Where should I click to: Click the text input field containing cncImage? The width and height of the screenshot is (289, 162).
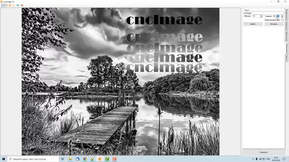[x=263, y=13]
